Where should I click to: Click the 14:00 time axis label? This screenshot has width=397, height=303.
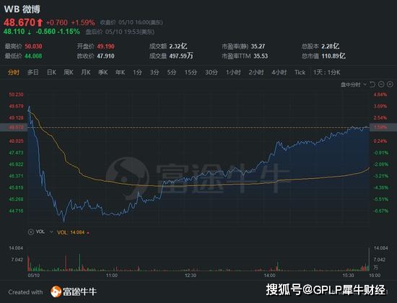coord(269,275)
